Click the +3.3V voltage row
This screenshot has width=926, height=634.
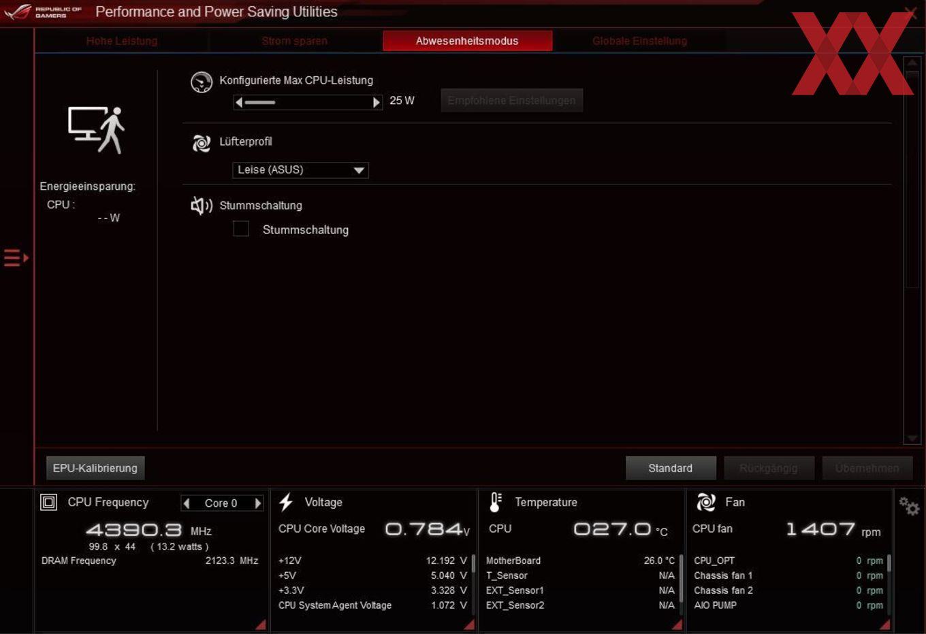pyautogui.click(x=372, y=590)
